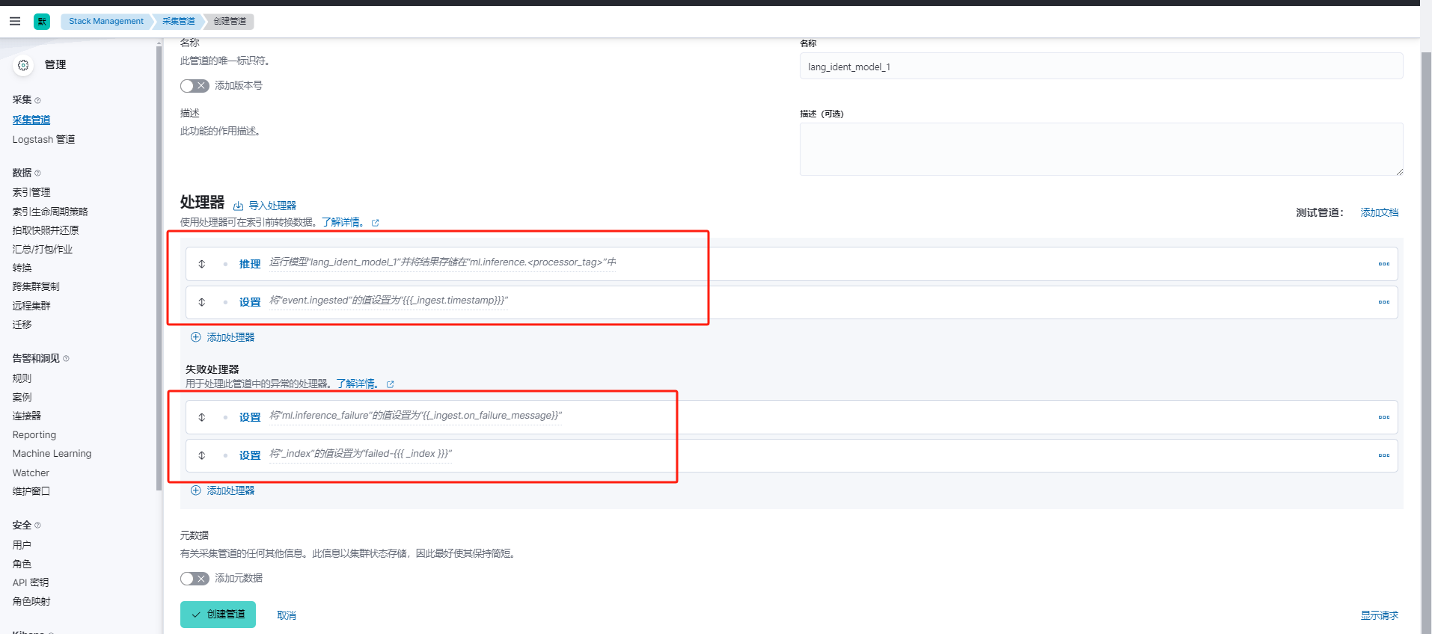Open 远程集群 in sidebar
This screenshot has width=1432, height=634.
31,306
